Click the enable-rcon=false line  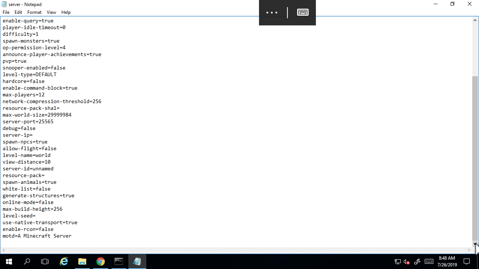click(28, 229)
